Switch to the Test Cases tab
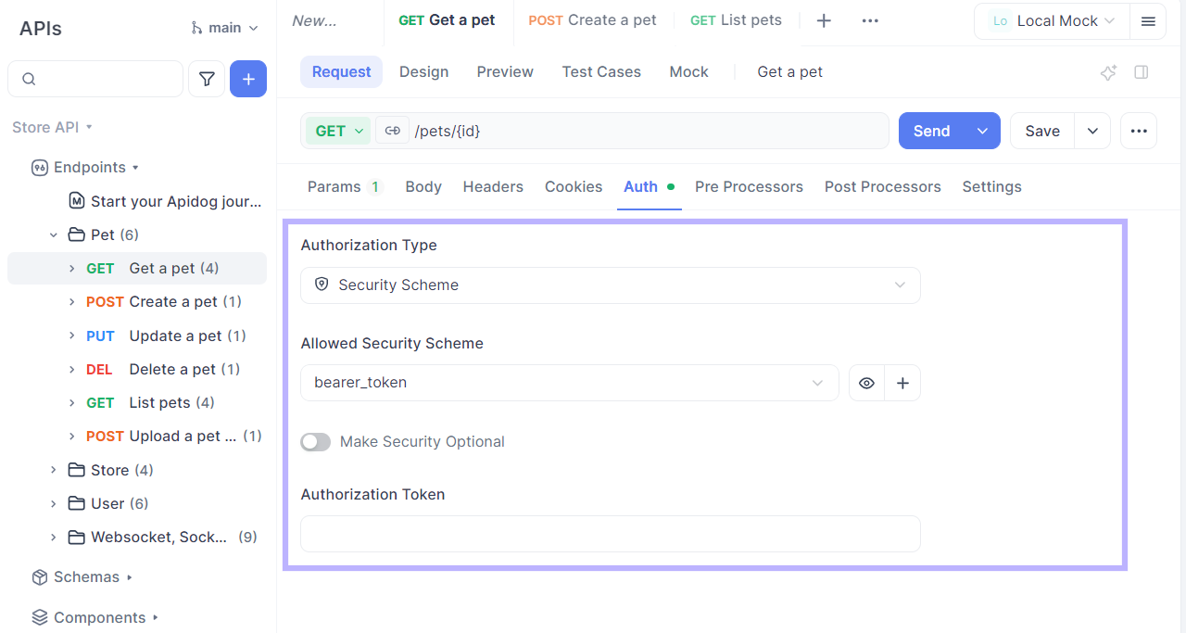 601,72
